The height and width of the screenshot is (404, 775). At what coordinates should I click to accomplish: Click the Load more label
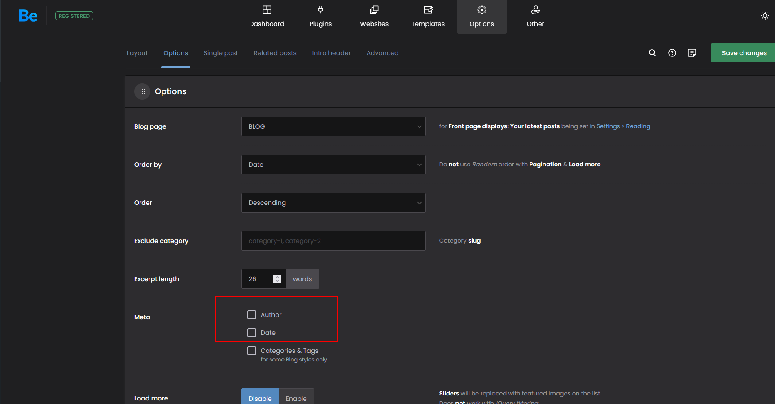coord(151,398)
